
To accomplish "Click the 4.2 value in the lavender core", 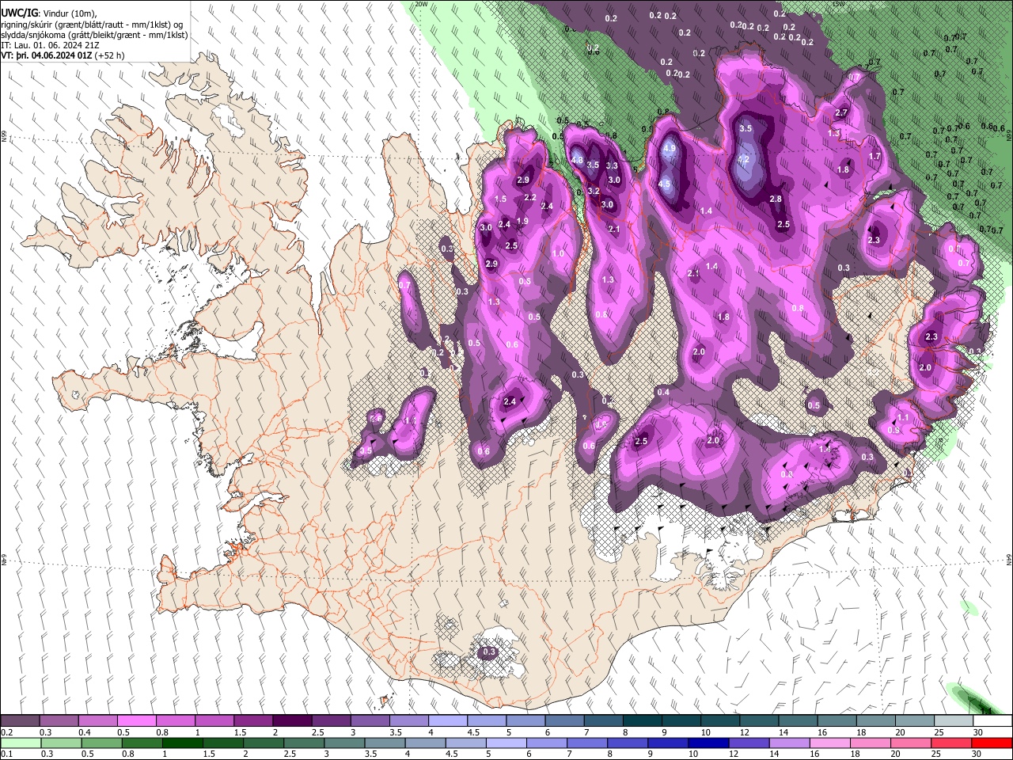I will (x=743, y=159).
